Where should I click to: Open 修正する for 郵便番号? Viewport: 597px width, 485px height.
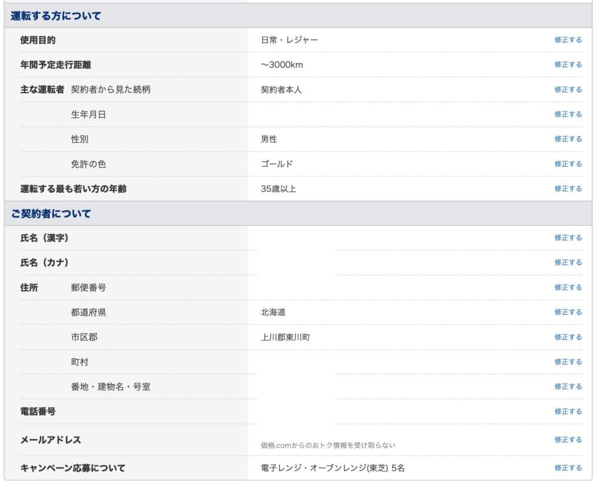568,287
